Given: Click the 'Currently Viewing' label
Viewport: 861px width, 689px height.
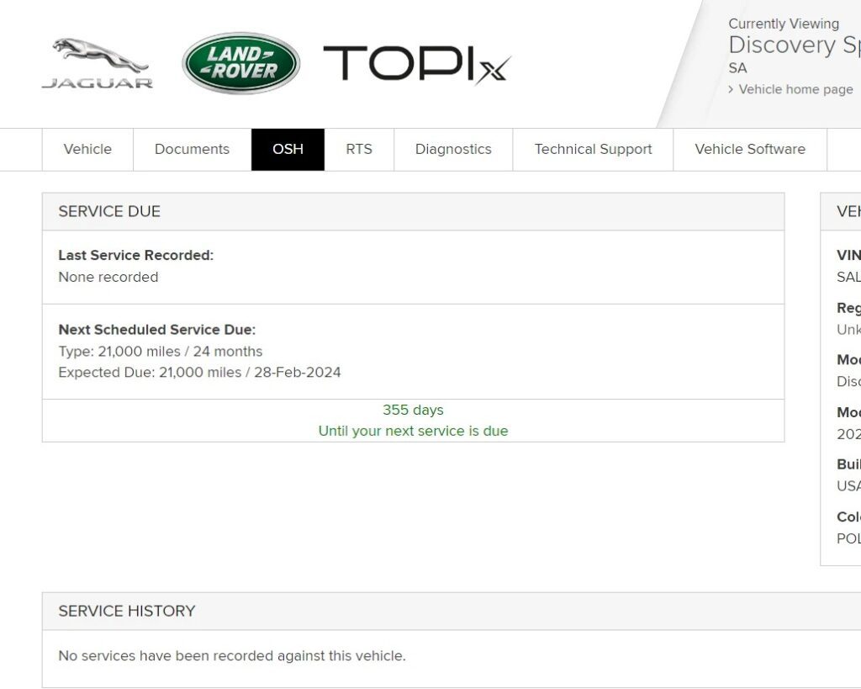Looking at the screenshot, I should point(784,24).
